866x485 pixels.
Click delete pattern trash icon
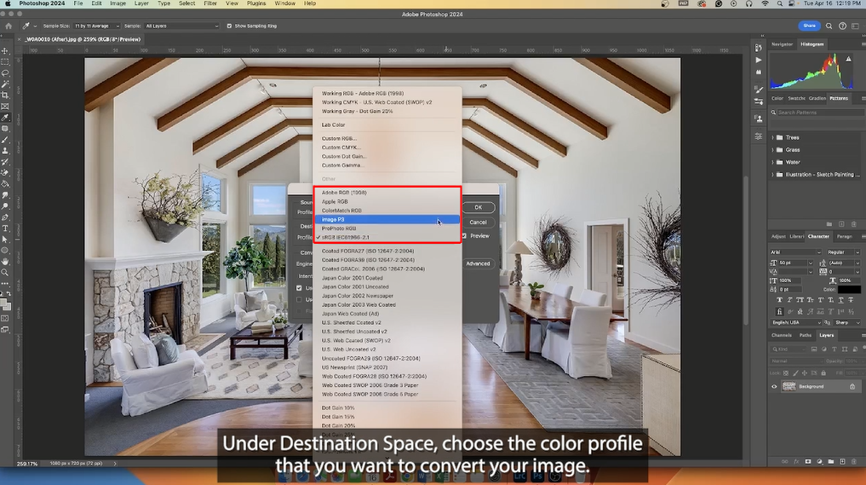pyautogui.click(x=854, y=224)
